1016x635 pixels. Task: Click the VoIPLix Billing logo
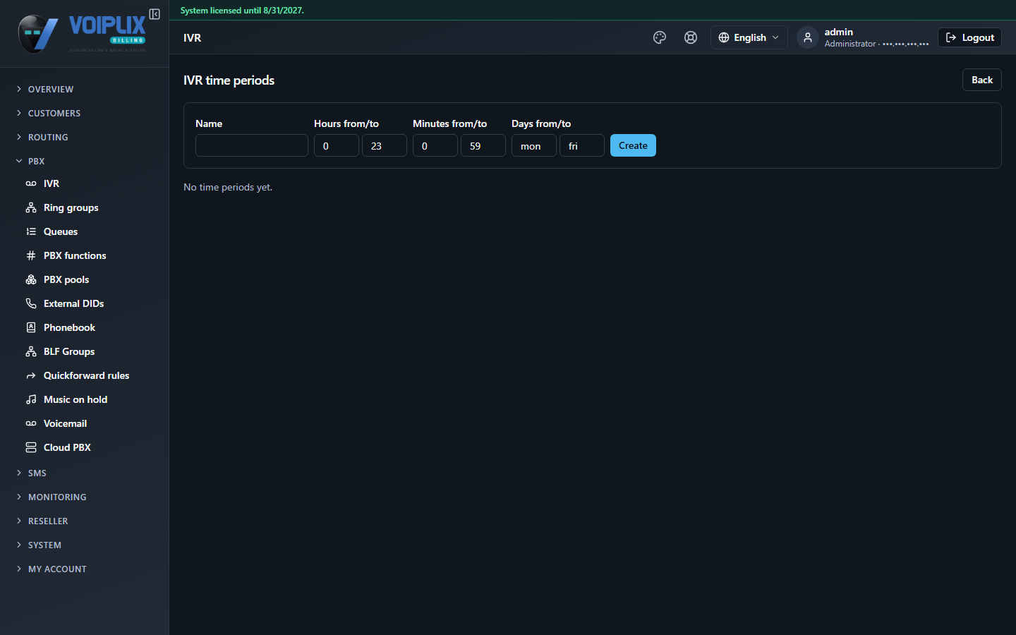pos(82,34)
